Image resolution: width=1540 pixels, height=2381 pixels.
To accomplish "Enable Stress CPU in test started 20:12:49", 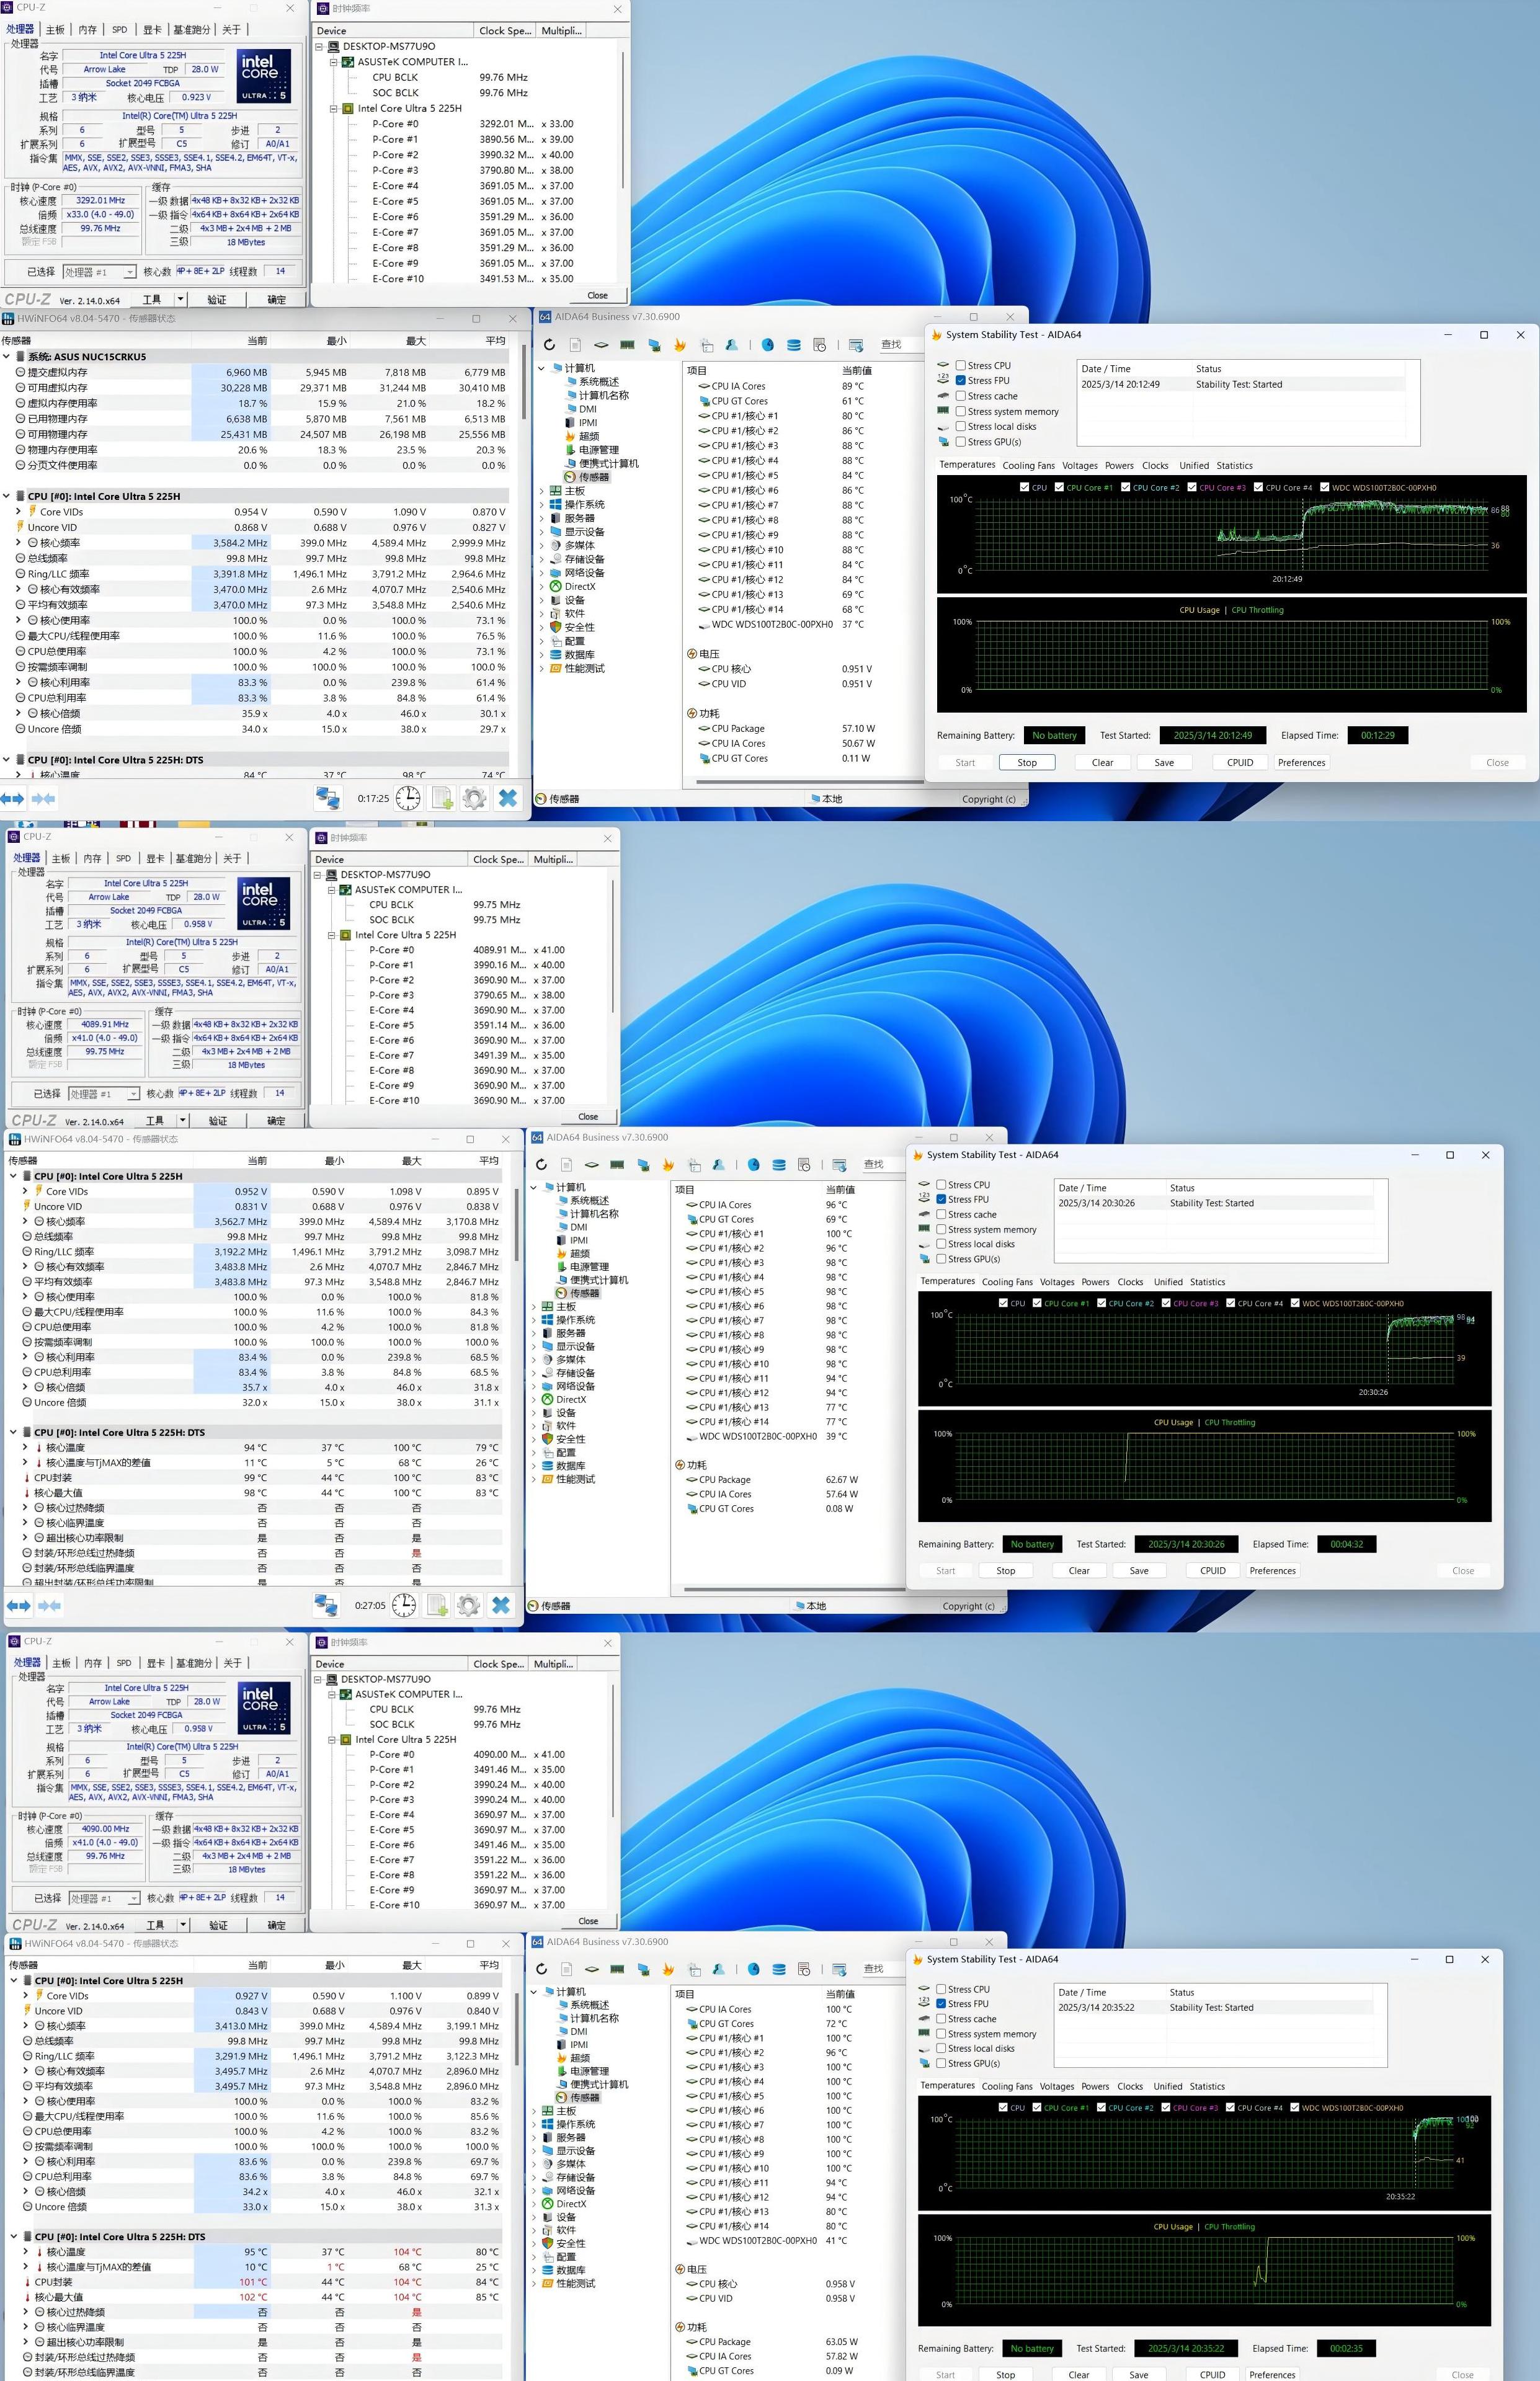I will (x=961, y=365).
